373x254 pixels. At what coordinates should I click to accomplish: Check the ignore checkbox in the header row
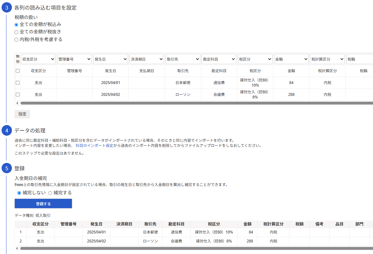point(18,71)
